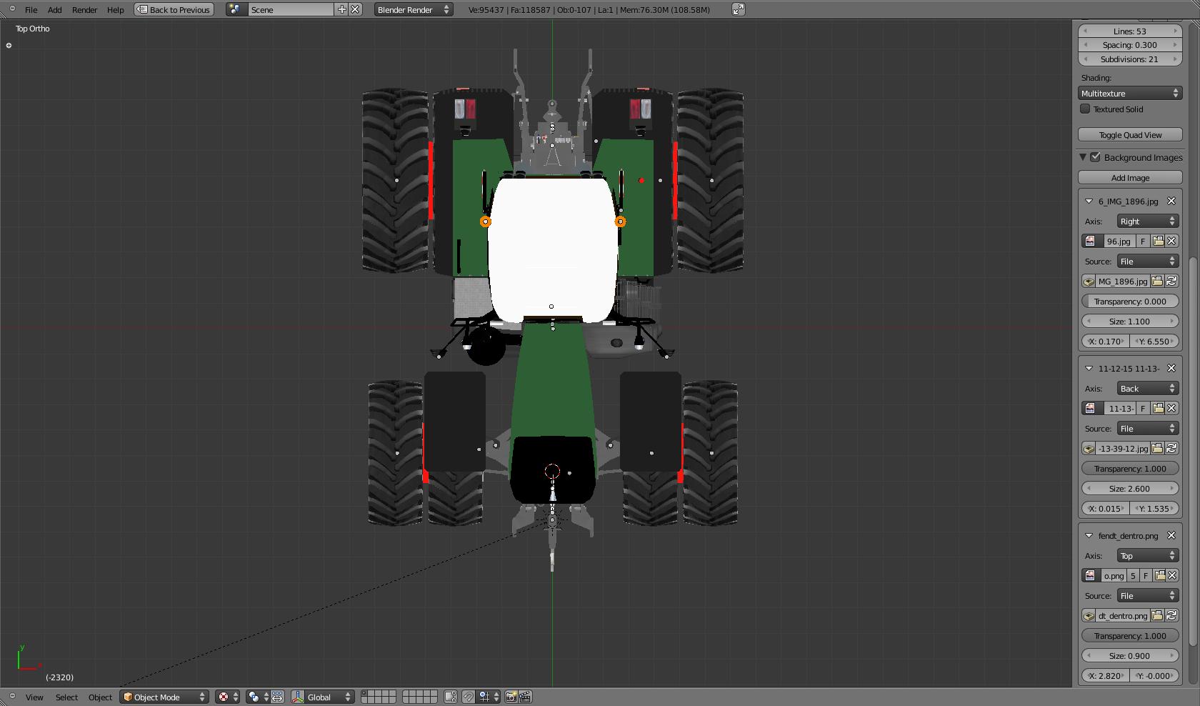Open the Multitexture shading dropdown
The width and height of the screenshot is (1200, 706).
(x=1130, y=94)
